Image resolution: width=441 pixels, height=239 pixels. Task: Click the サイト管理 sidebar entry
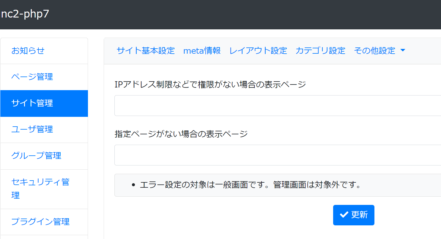click(x=32, y=103)
